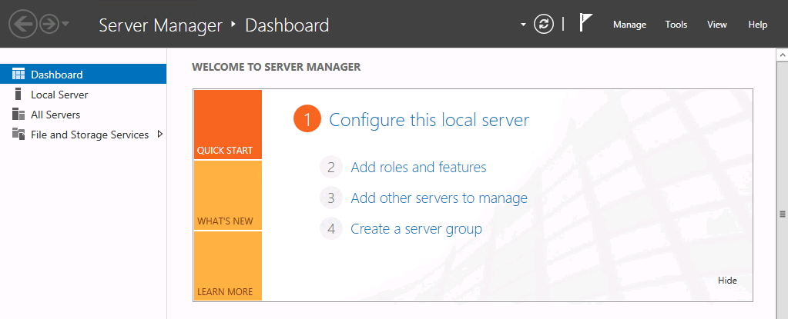The image size is (788, 319).
Task: Click the All Servers icon
Action: click(18, 115)
